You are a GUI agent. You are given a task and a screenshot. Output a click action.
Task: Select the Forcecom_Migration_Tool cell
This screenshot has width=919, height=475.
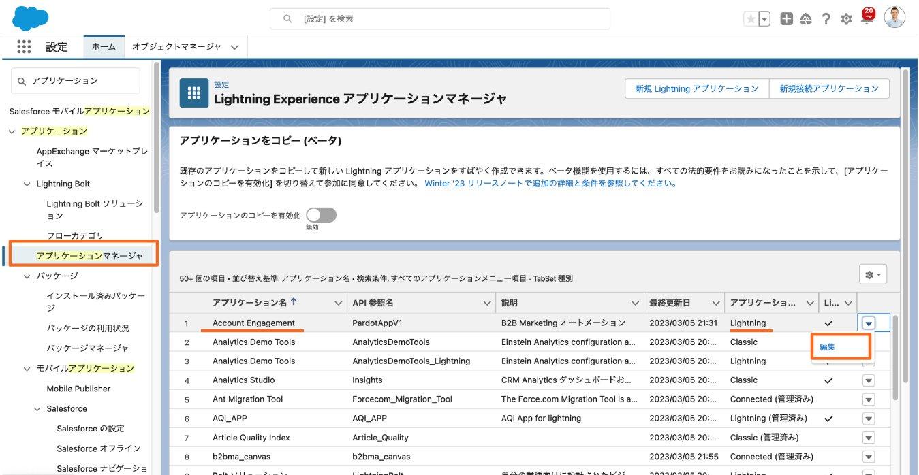click(x=402, y=399)
